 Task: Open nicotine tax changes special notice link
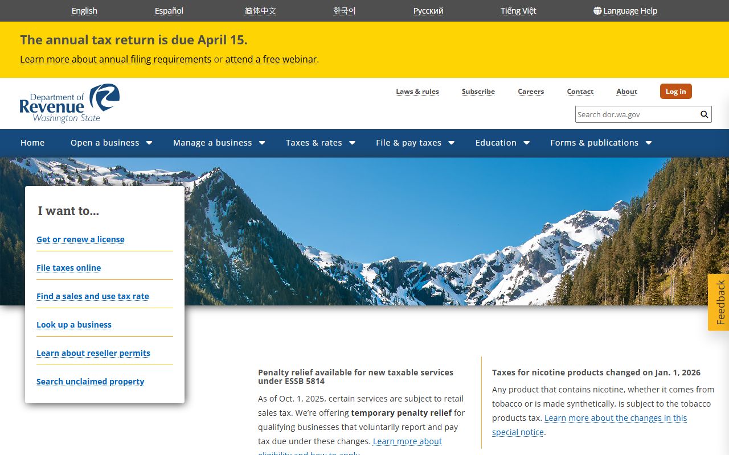click(616, 418)
